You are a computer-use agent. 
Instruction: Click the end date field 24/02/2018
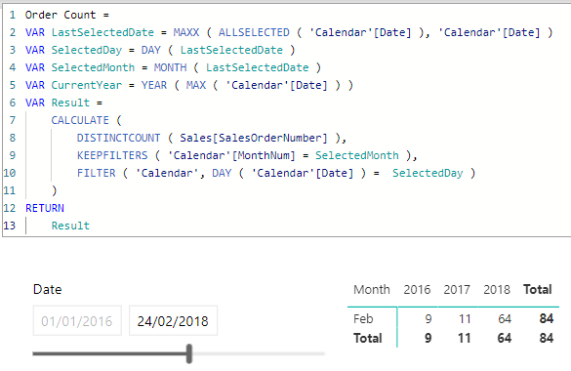(x=173, y=321)
